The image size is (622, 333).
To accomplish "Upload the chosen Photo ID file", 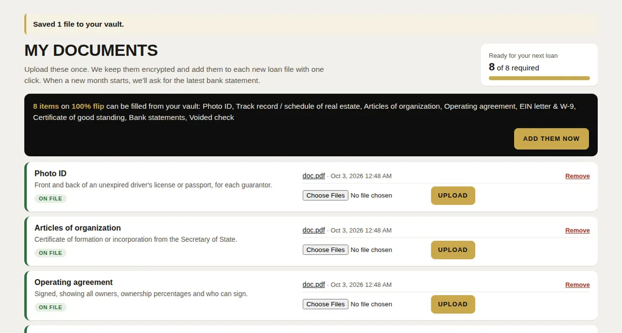I will click(x=453, y=196).
